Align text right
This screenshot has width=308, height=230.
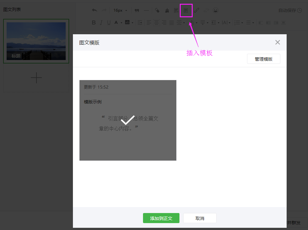(164, 23)
